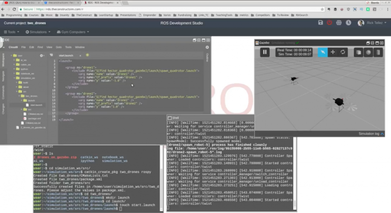
Task: Open the Programming bookmark folder
Action: pos(12,15)
